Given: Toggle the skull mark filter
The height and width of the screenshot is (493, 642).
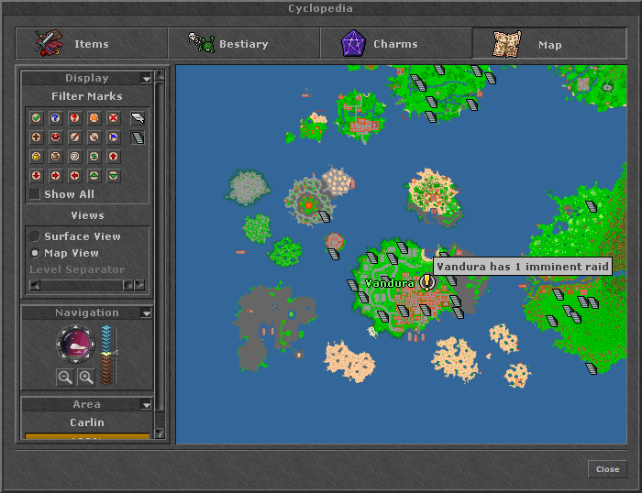Looking at the screenshot, I should [74, 157].
